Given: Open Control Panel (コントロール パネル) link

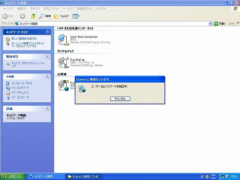Looking at the screenshot, I should (x=22, y=83).
